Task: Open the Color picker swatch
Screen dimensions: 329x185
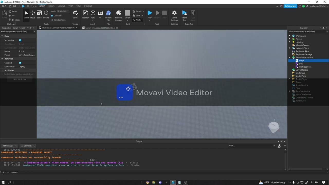Action: point(127,14)
